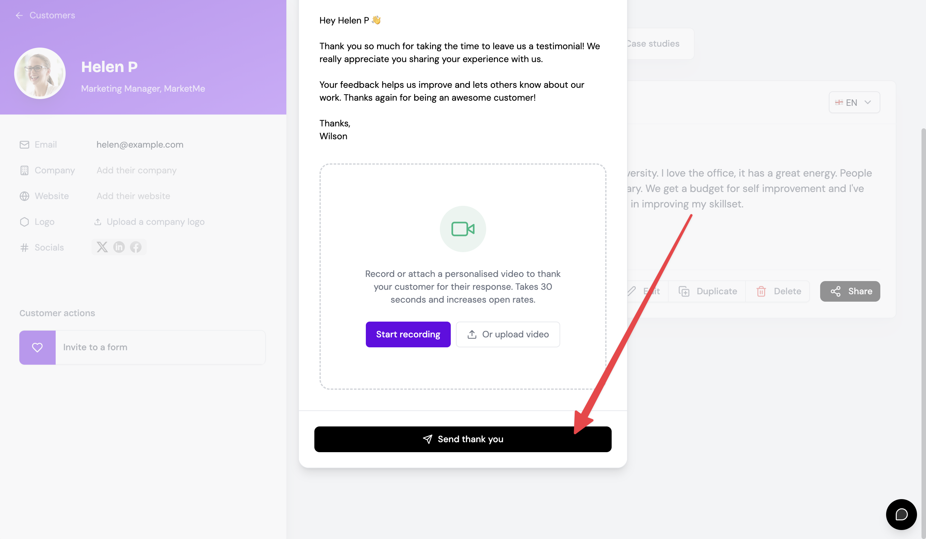
Task: Expand the EN language dropdown
Action: [x=854, y=103]
